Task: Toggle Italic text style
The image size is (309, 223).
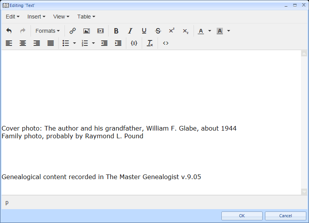Action: 130,31
